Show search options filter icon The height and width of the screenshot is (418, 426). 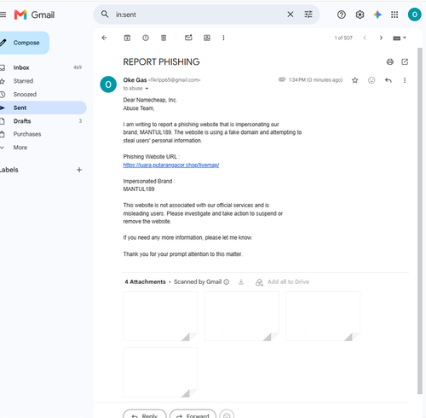click(x=308, y=15)
